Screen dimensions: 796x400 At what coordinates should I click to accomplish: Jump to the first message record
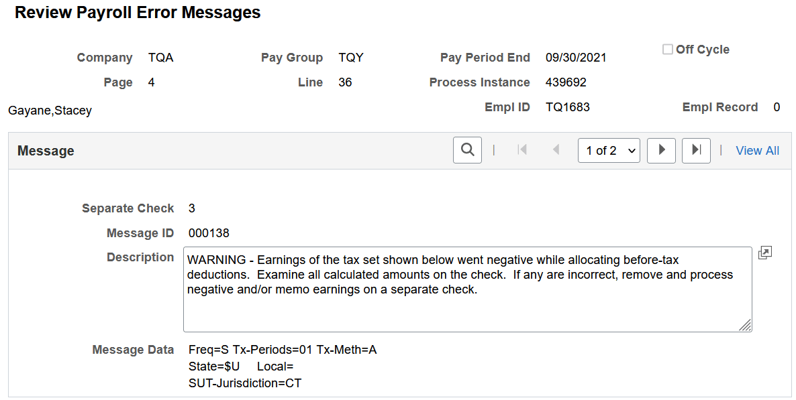(x=522, y=150)
